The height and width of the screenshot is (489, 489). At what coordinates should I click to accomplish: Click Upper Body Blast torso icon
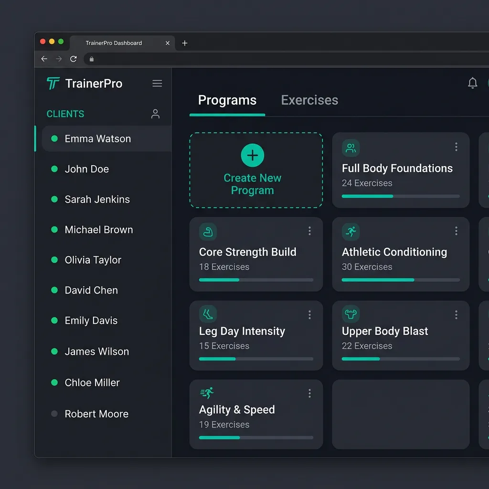click(351, 314)
